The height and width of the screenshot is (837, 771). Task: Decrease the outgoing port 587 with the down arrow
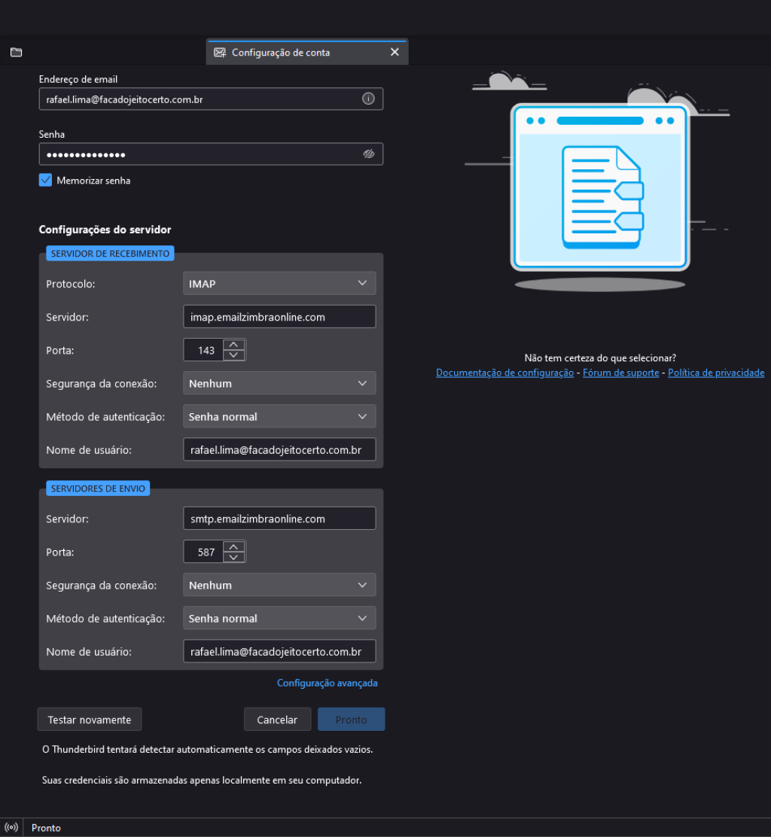pyautogui.click(x=233, y=557)
